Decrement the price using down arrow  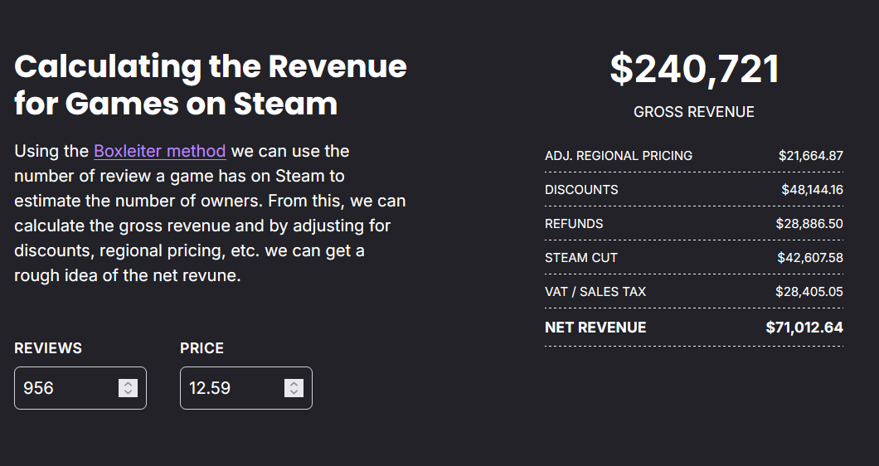(294, 392)
